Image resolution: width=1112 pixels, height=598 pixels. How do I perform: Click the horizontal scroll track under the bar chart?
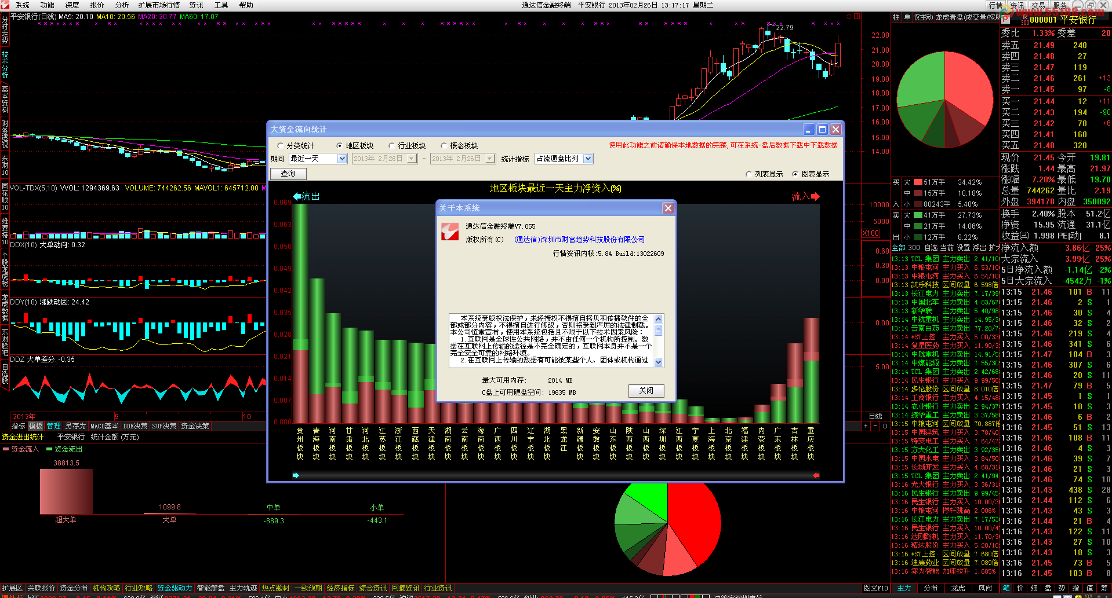[x=555, y=475]
